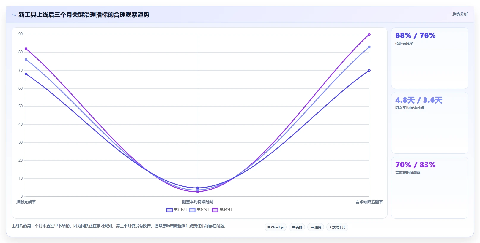Select the 第2个月 data point at 76 on 按时完成率

tap(26, 60)
